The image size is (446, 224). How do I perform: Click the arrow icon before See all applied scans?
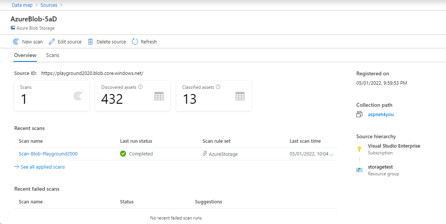click(17, 167)
